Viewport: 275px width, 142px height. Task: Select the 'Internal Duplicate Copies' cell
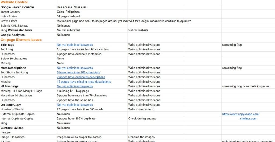28,119
